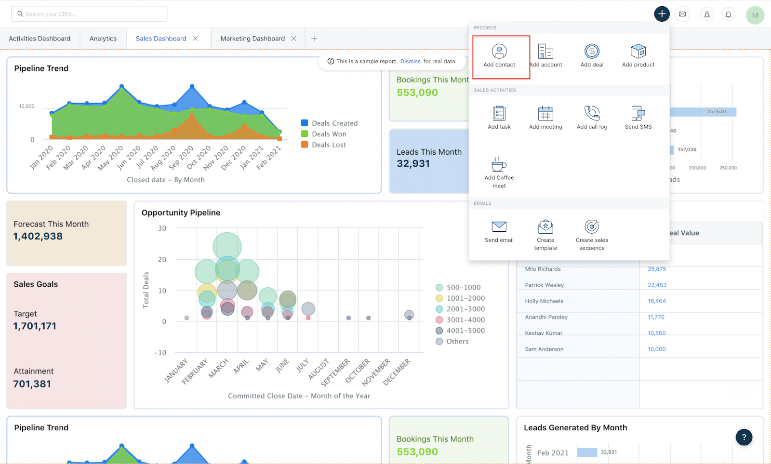Click the Leads This Month card
Image resolution: width=771 pixels, height=464 pixels.
pyautogui.click(x=429, y=161)
